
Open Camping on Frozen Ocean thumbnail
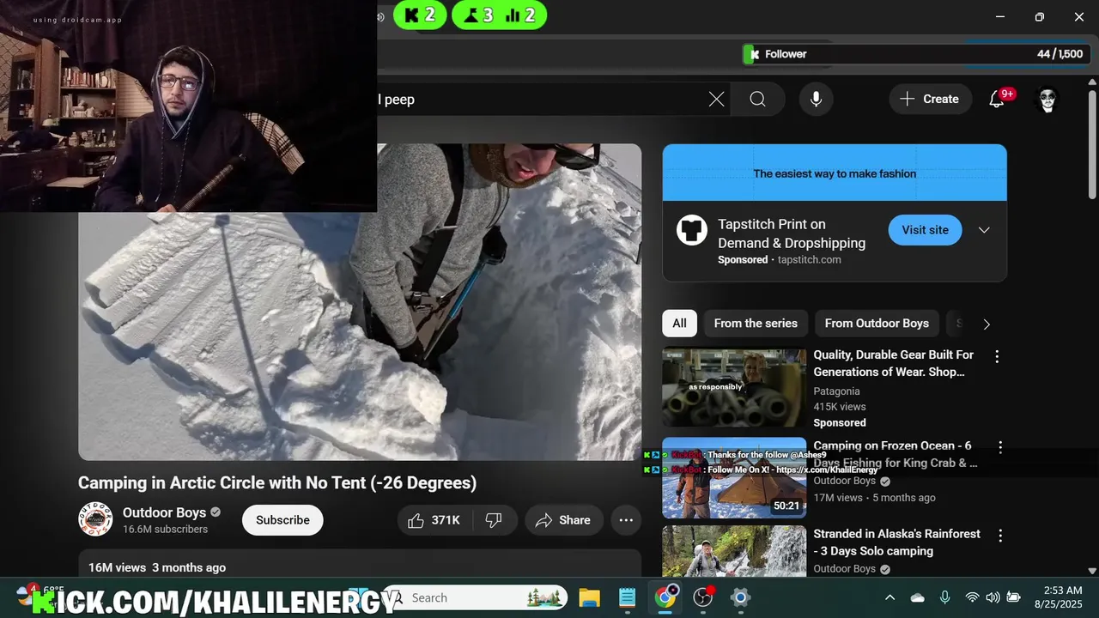pyautogui.click(x=734, y=477)
